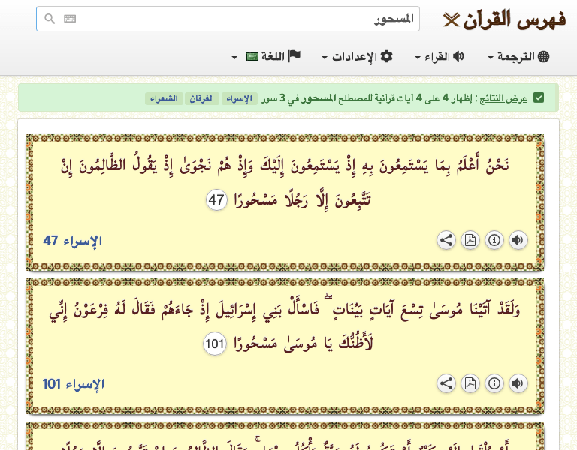The width and height of the screenshot is (577, 450).
Task: Open info for Al-Isra verse 47
Action: pyautogui.click(x=494, y=241)
